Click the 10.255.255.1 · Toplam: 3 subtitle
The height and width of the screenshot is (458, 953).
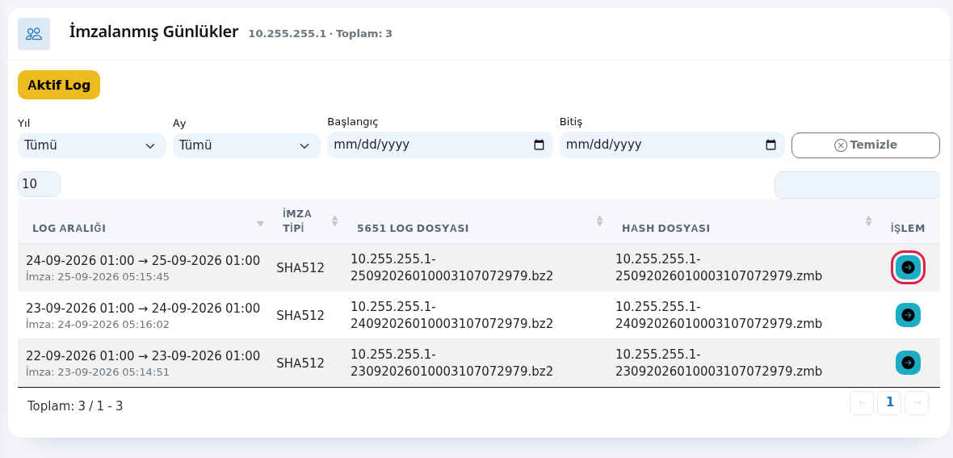coord(321,33)
